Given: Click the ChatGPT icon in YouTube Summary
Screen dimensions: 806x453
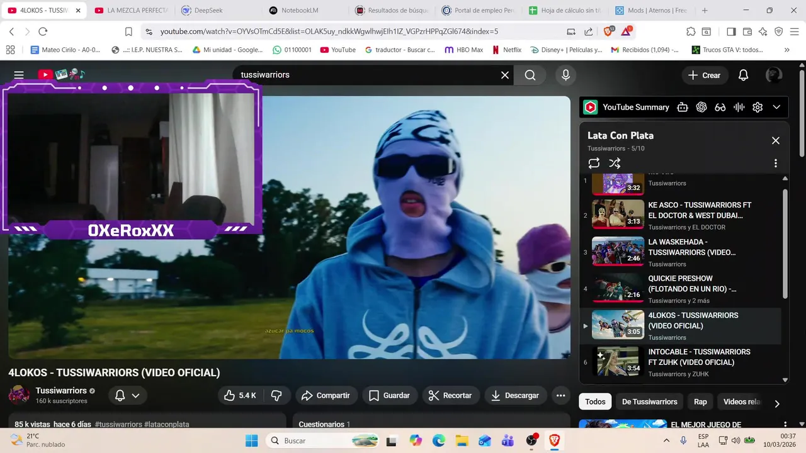Looking at the screenshot, I should coord(701,107).
